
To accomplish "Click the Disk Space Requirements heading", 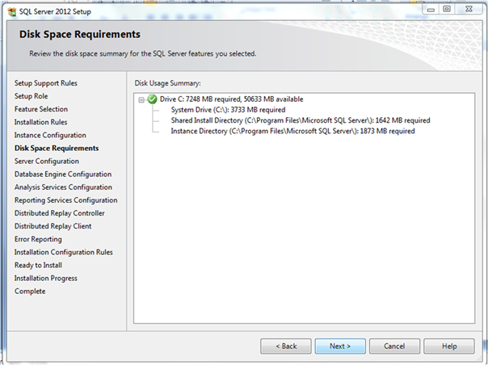I will point(80,34).
